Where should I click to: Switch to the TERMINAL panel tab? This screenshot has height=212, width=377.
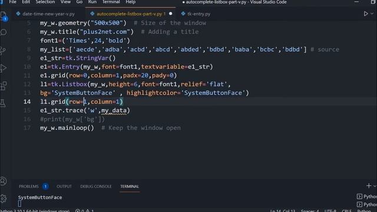click(x=130, y=186)
